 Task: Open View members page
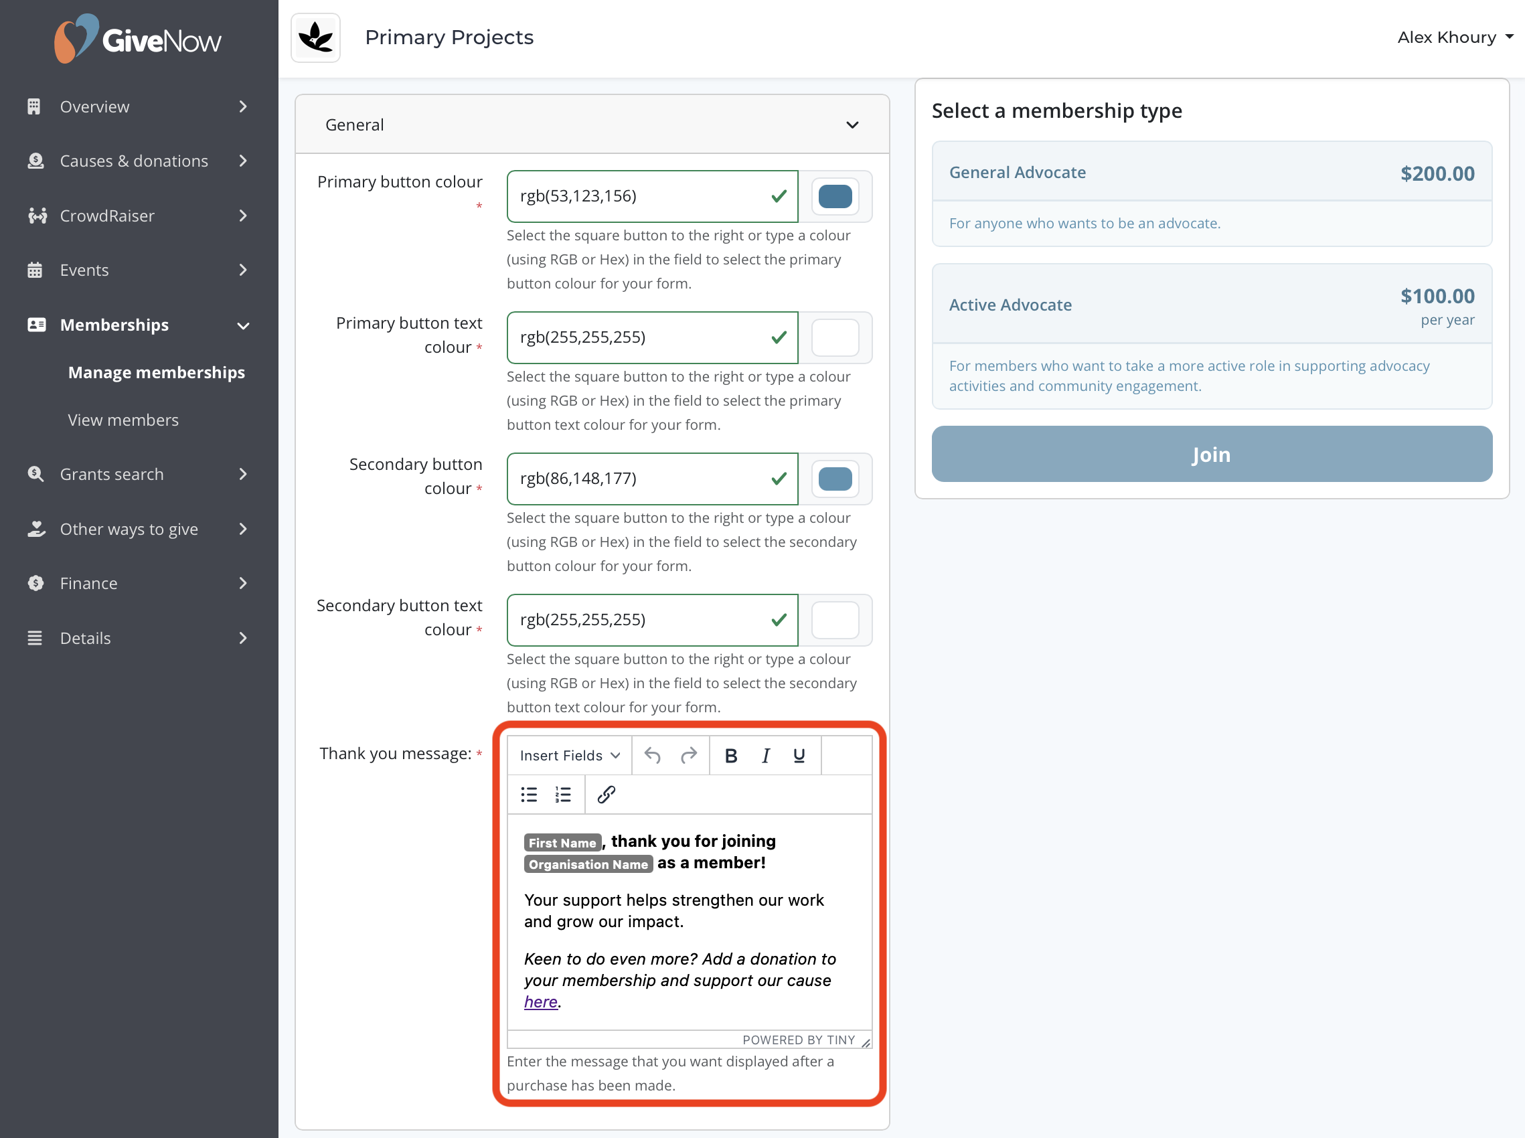[x=123, y=420]
